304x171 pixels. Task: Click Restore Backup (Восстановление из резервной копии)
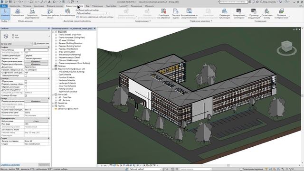189,14
